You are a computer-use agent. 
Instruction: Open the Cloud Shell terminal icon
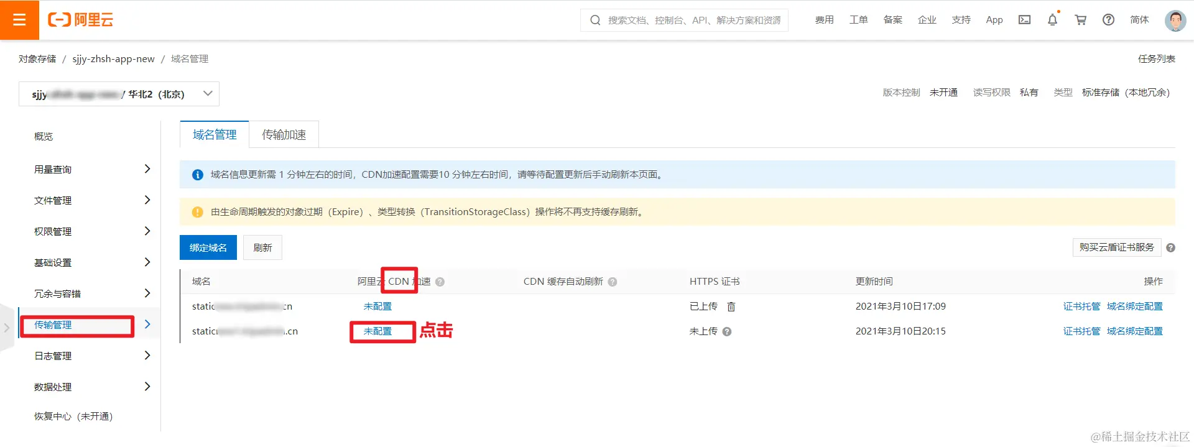[1024, 20]
